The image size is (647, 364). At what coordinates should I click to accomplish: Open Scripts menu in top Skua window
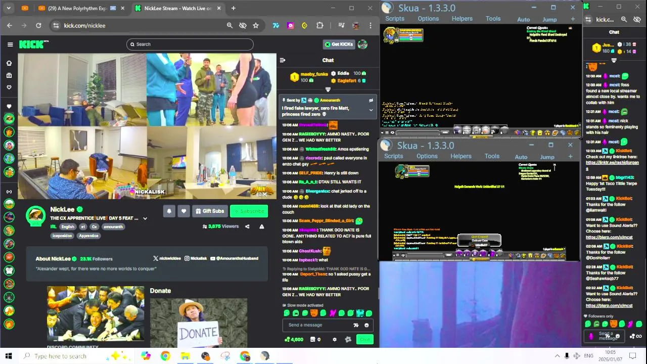point(395,19)
